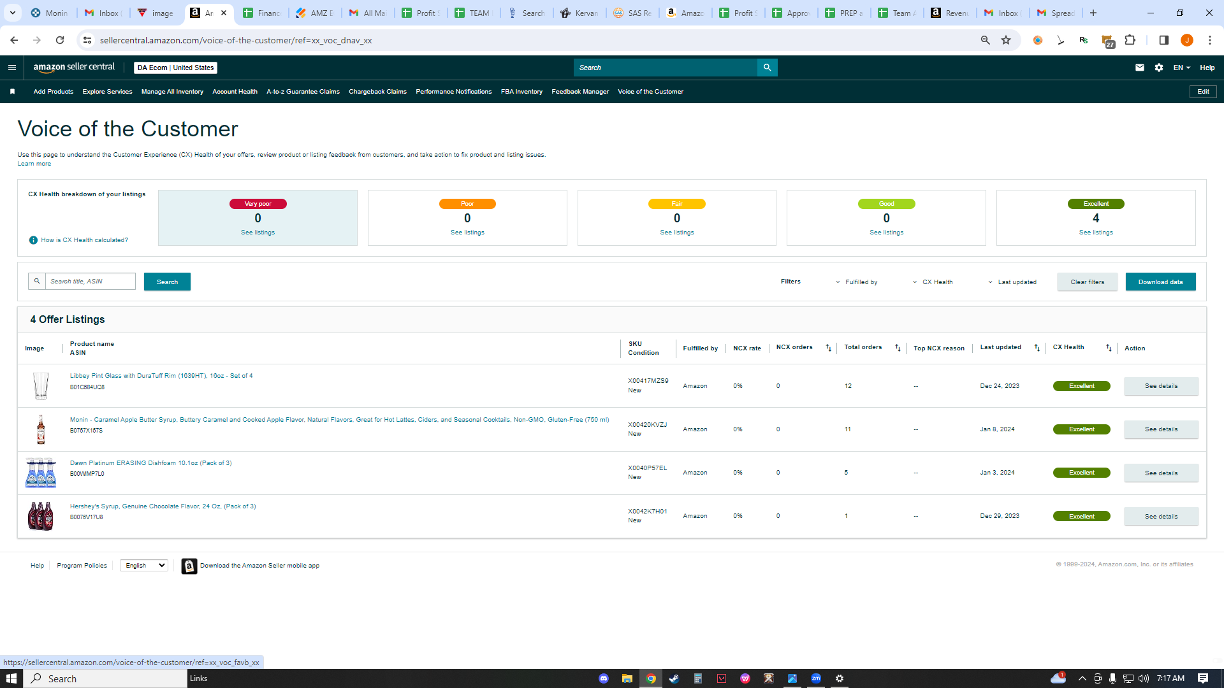The height and width of the screenshot is (688, 1224).
Task: Open the Chrome tab search dropdown
Action: (13, 13)
